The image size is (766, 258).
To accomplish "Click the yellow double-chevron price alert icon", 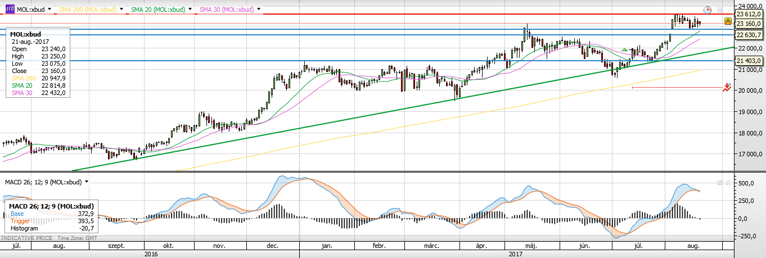I will pyautogui.click(x=728, y=21).
